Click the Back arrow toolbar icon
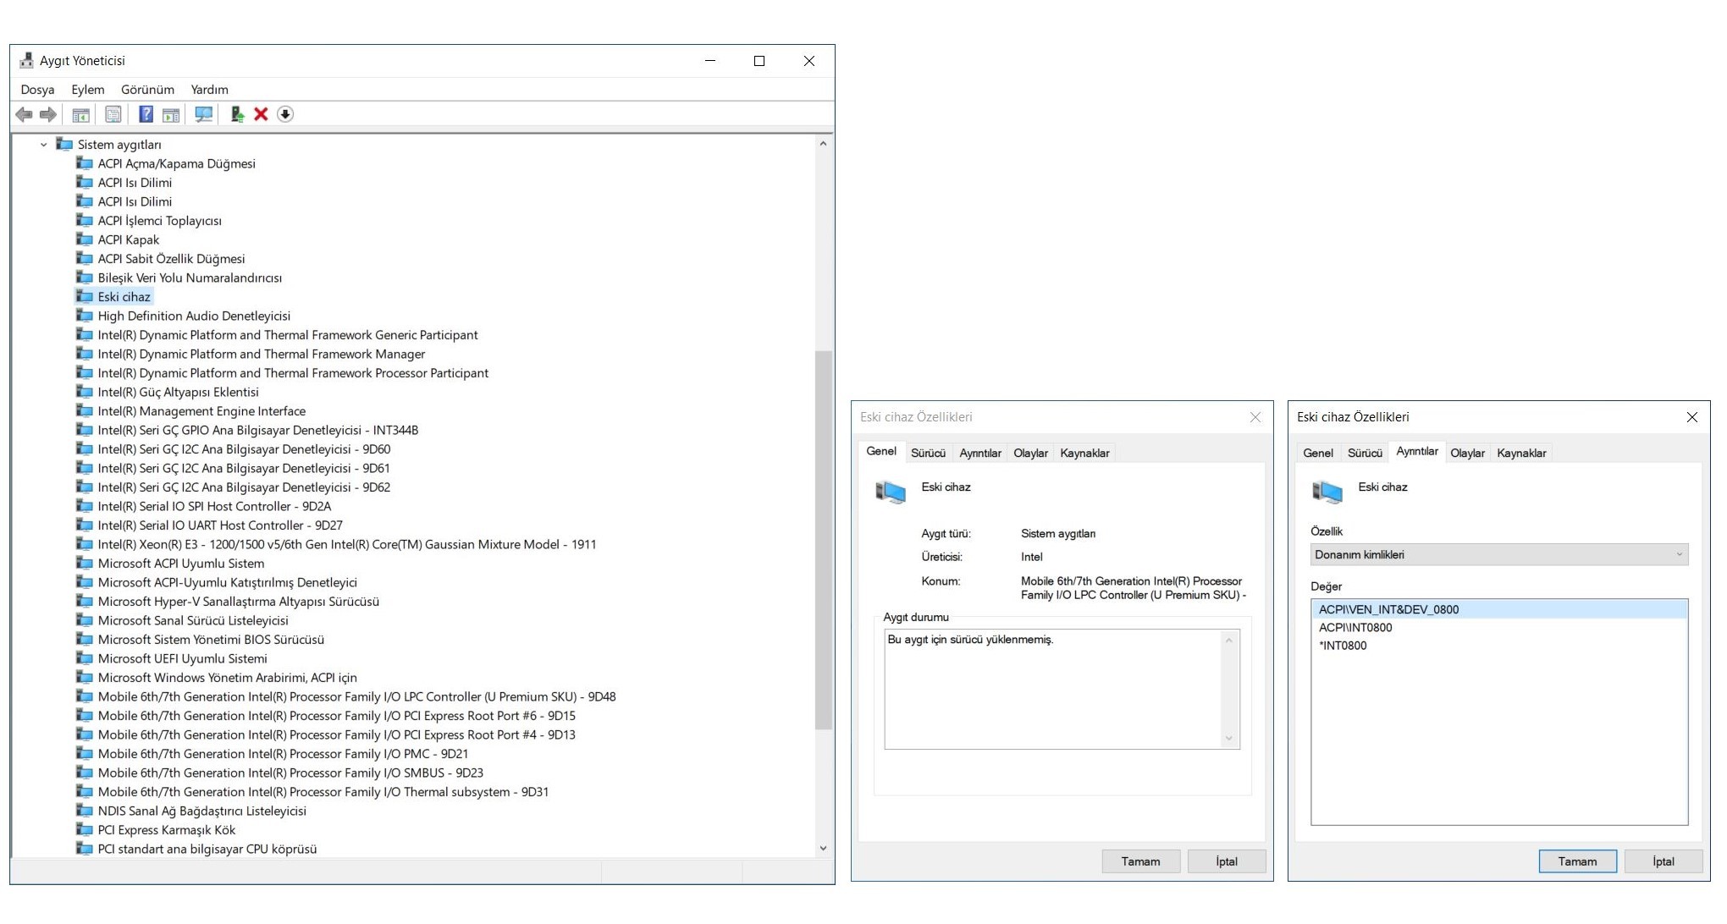 click(24, 114)
